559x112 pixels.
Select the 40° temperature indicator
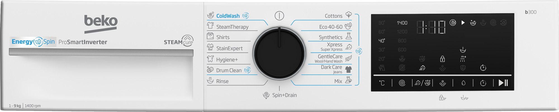pos(382,41)
